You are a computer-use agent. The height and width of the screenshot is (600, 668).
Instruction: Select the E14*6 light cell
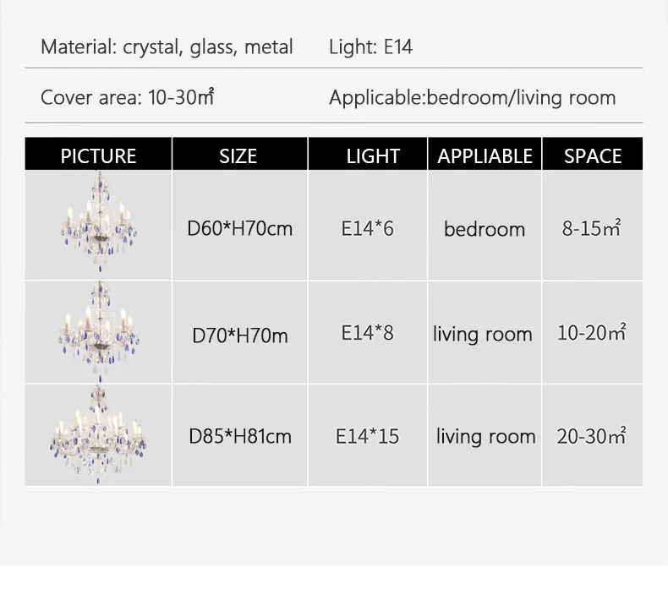368,226
